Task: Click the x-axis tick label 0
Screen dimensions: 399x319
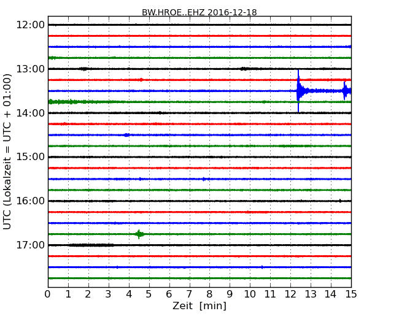Action: [x=48, y=294]
